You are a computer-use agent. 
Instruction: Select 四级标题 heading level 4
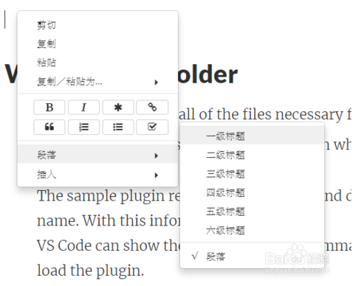[x=252, y=192]
